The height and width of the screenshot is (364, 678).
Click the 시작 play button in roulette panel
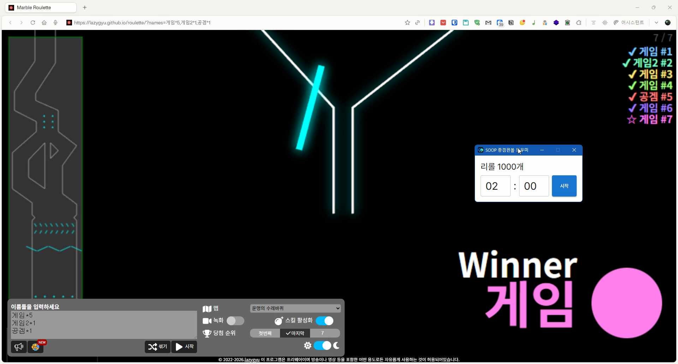184,347
